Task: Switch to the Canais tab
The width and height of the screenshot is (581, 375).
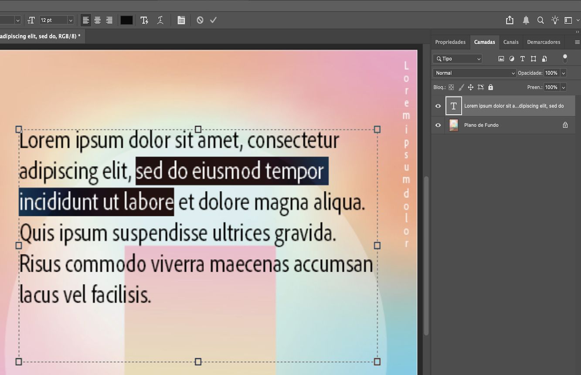Action: coord(511,42)
